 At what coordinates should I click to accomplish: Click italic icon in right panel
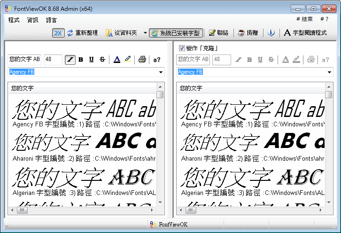pyautogui.click(x=239, y=60)
